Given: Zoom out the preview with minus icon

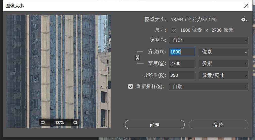Looking at the screenshot, I should coord(43,123).
